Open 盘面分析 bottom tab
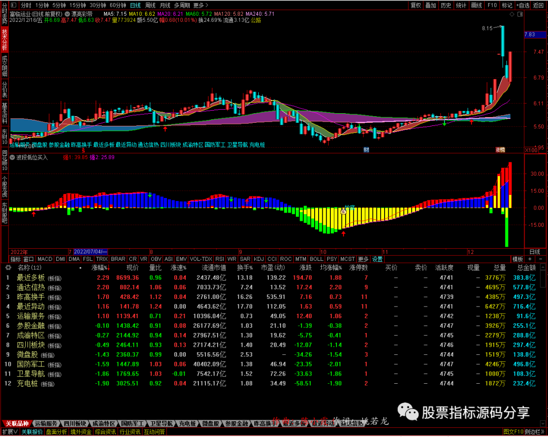Image resolution: width=548 pixels, height=437 pixels. click(56, 432)
